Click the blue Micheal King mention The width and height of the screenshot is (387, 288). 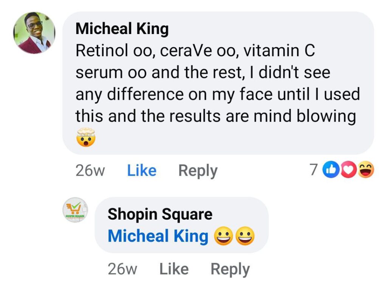(x=158, y=237)
